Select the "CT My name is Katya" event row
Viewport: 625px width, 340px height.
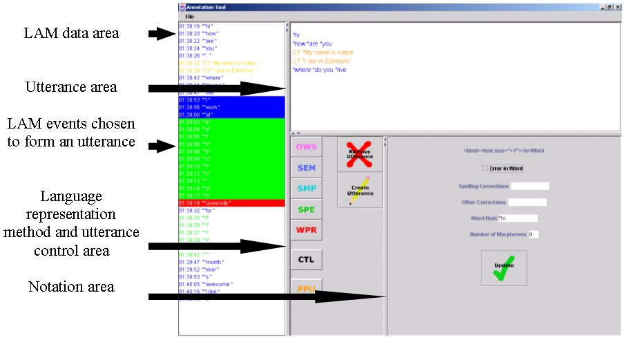pos(231,63)
